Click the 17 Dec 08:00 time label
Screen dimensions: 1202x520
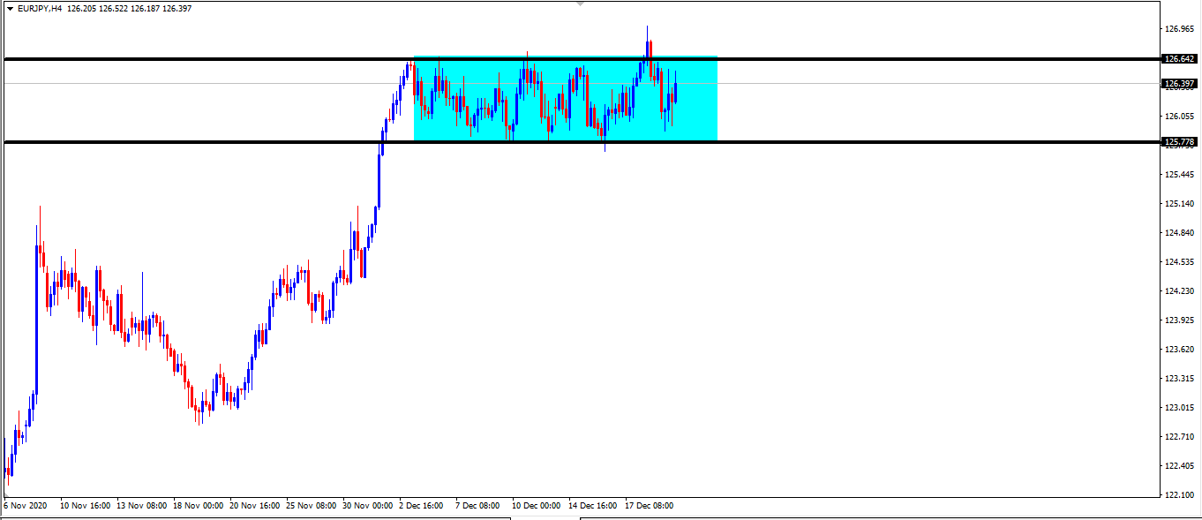650,507
